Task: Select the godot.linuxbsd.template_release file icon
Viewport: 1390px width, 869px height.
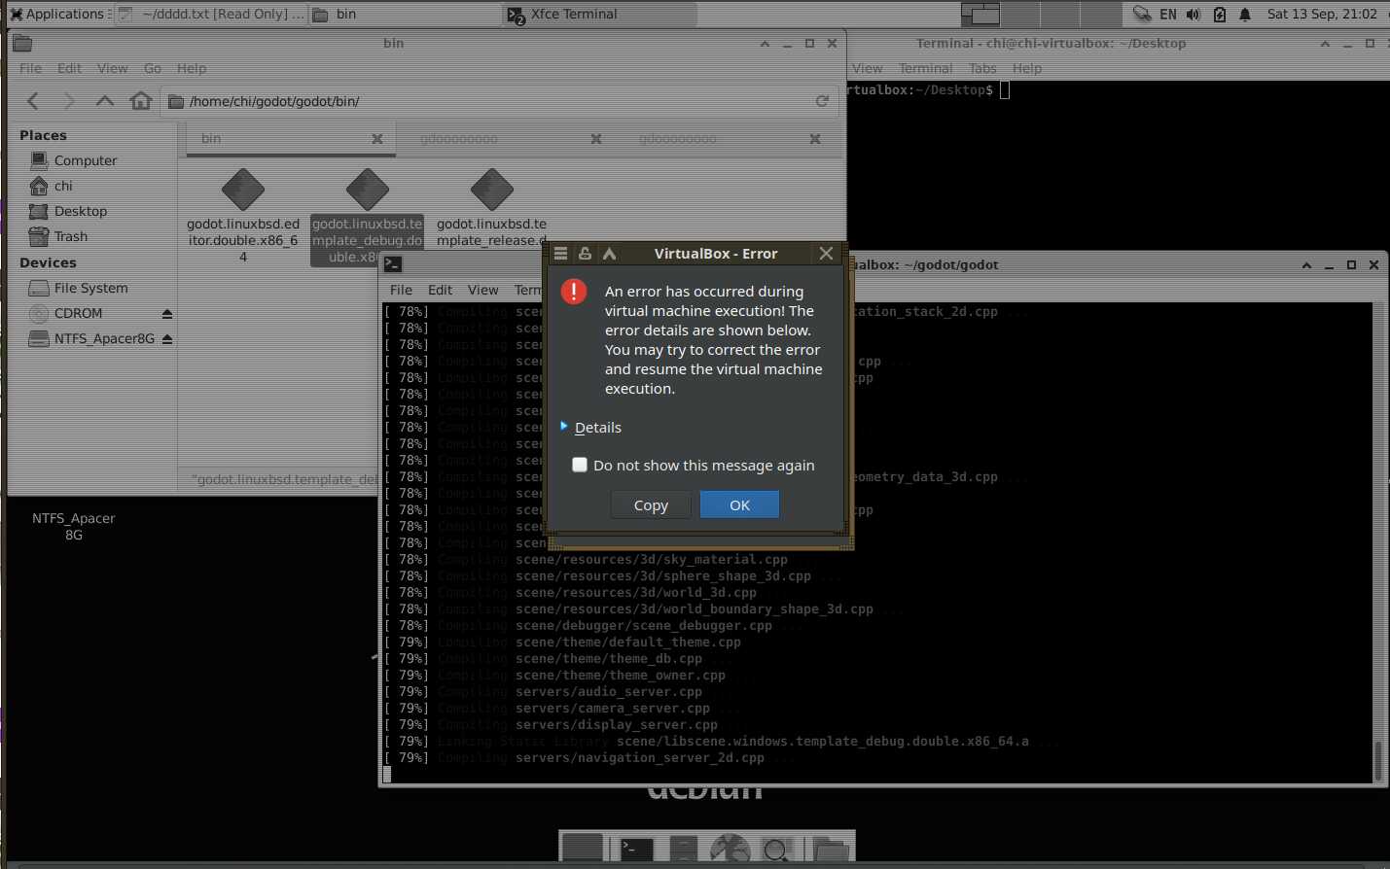Action: (492, 190)
